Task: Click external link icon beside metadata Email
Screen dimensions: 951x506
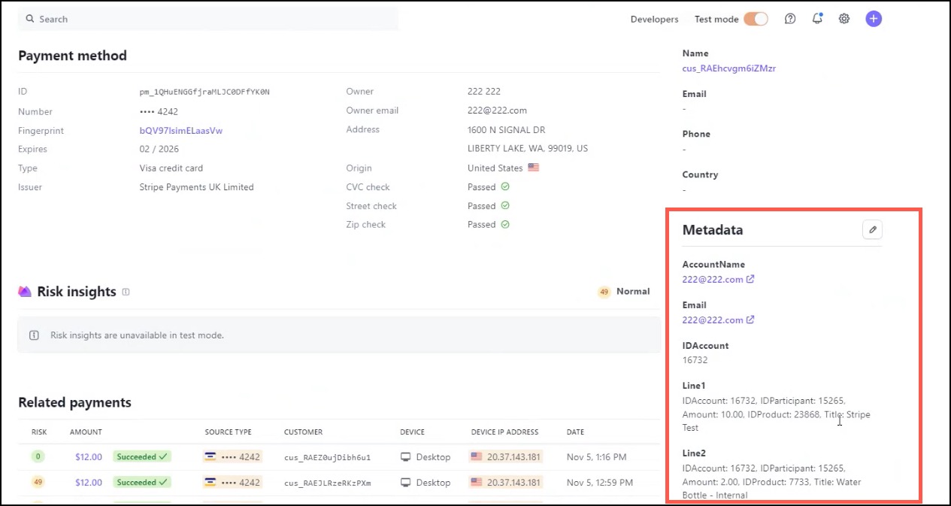Action: click(x=750, y=320)
